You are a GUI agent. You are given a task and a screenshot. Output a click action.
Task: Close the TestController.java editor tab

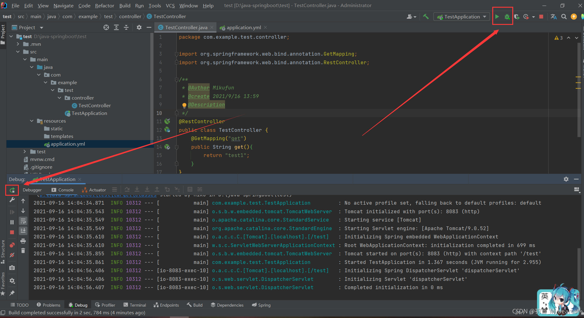(x=212, y=27)
